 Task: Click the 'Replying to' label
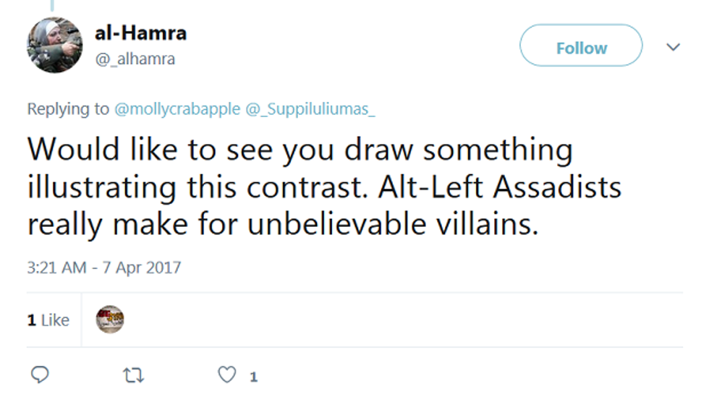pos(68,109)
